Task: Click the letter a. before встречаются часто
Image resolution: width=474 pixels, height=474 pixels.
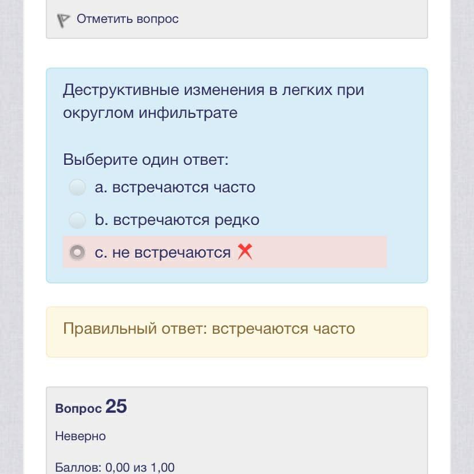Action: (101, 187)
